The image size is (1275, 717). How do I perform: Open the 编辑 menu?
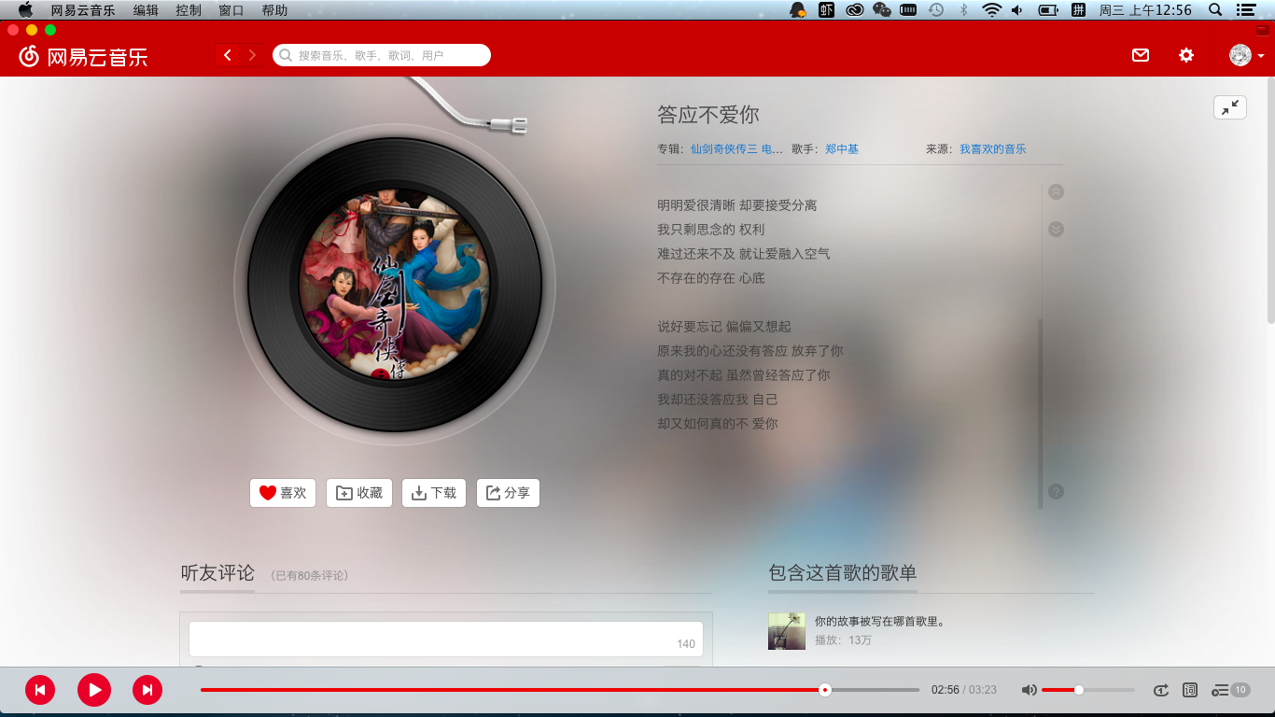tap(146, 10)
